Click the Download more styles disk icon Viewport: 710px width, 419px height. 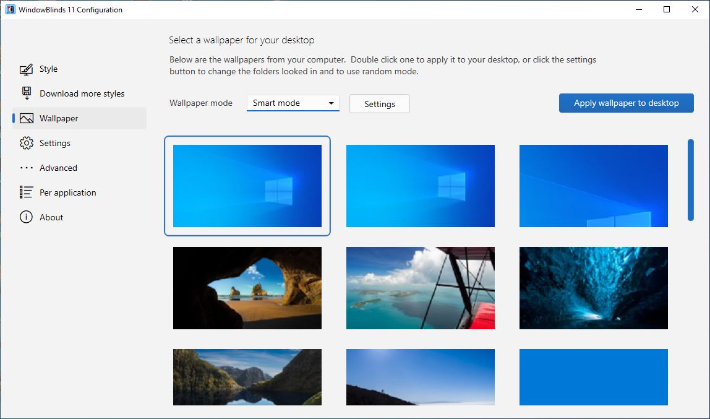pos(26,93)
